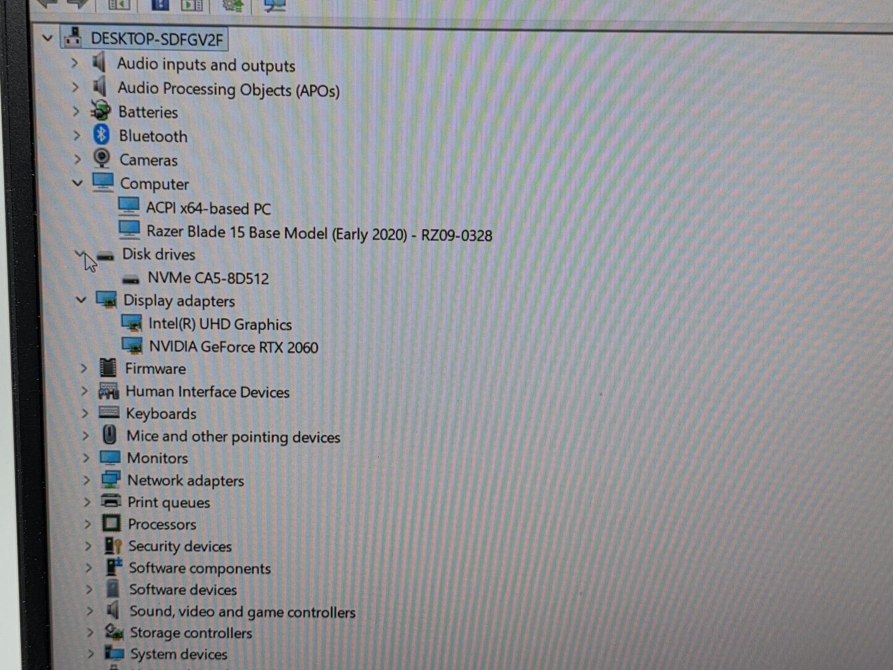Screen dimensions: 893x670
Task: Click the Batteries label text
Action: [148, 112]
